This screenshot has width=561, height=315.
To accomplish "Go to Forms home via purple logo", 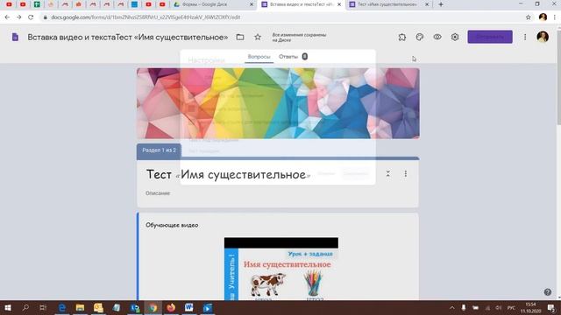I will click(x=15, y=37).
